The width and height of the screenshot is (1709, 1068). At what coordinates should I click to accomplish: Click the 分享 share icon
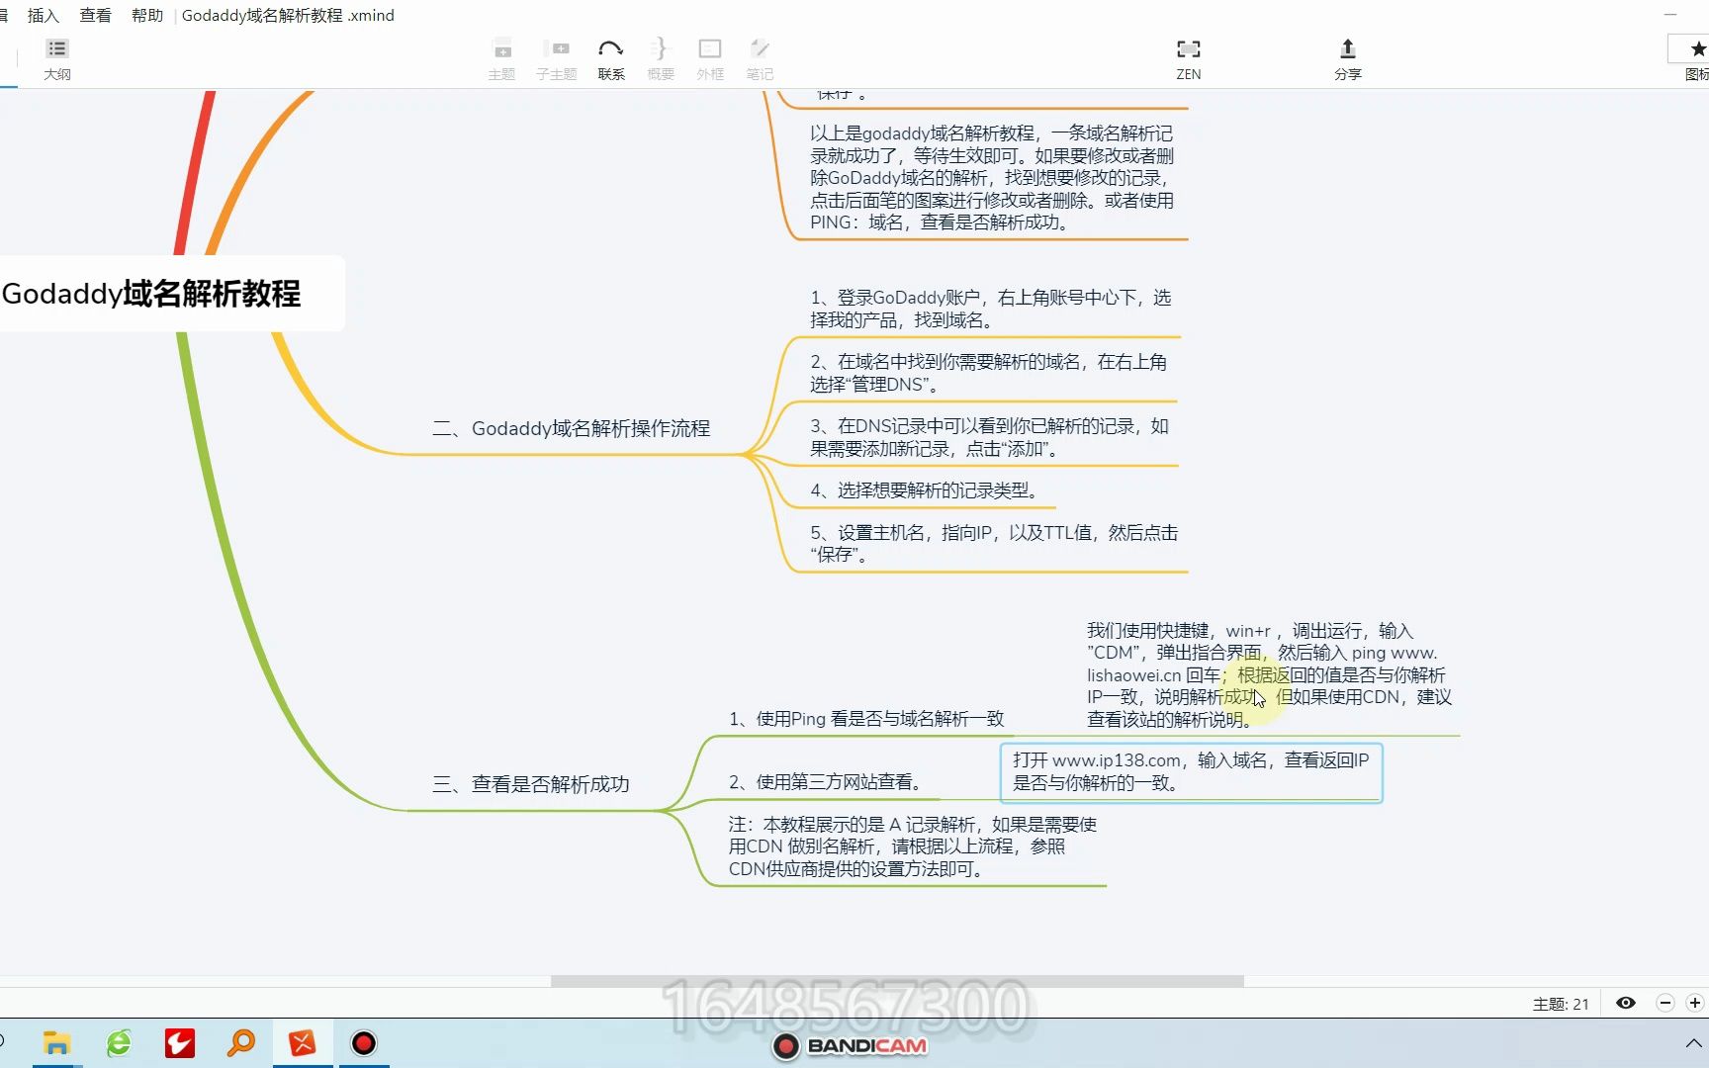tap(1347, 59)
